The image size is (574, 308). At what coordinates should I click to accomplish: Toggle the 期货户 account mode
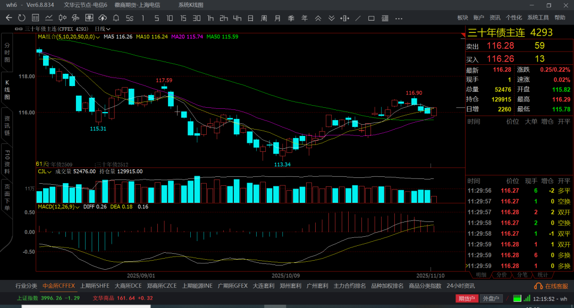coord(467,298)
